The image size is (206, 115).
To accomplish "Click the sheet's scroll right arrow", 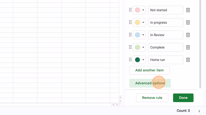I will point(117,105).
